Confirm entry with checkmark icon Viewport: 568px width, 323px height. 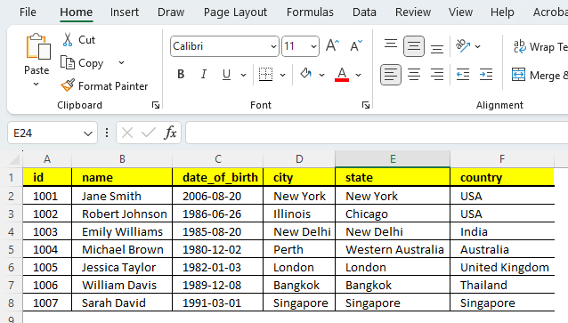tap(149, 133)
